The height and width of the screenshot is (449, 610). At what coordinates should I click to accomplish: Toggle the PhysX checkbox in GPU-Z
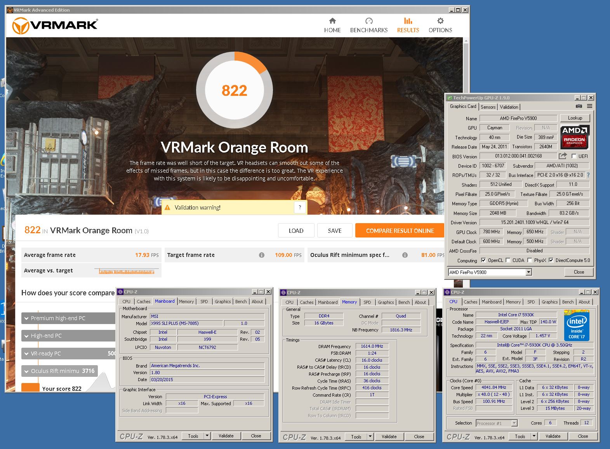[530, 260]
